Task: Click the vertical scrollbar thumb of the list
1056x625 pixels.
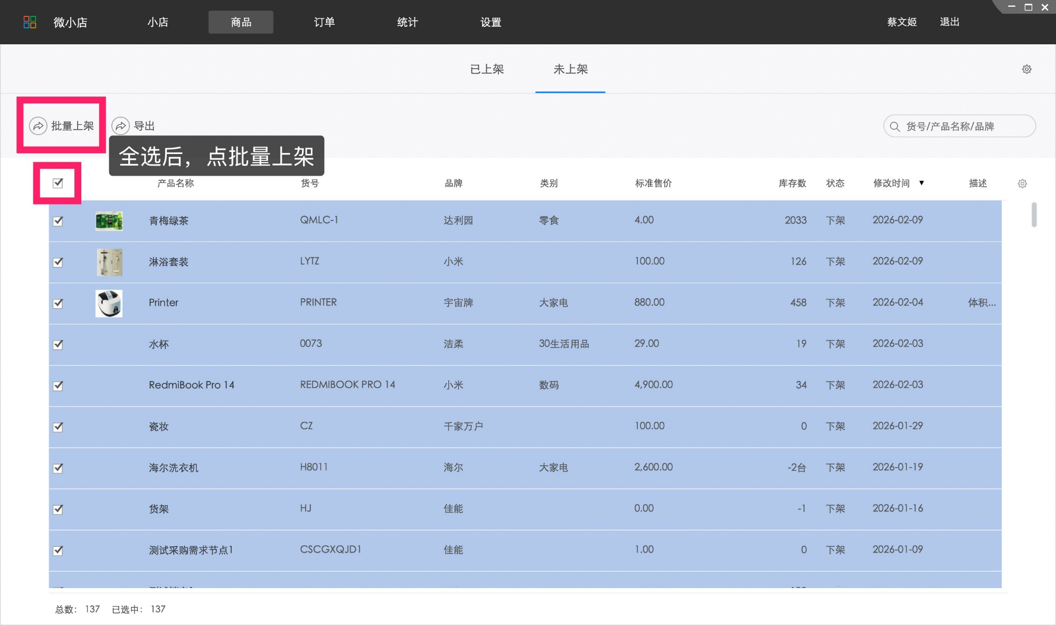Action: click(x=1034, y=215)
